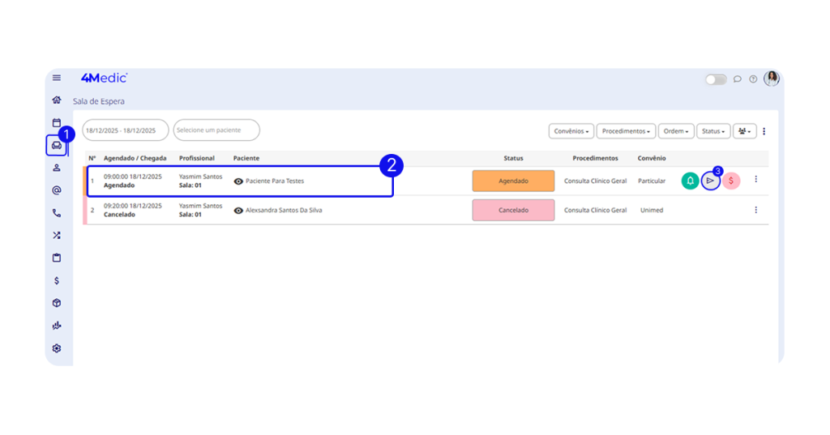Viewport: 830px width, 435px height.
Task: Open the calendar icon in the sidebar
Action: click(x=57, y=123)
